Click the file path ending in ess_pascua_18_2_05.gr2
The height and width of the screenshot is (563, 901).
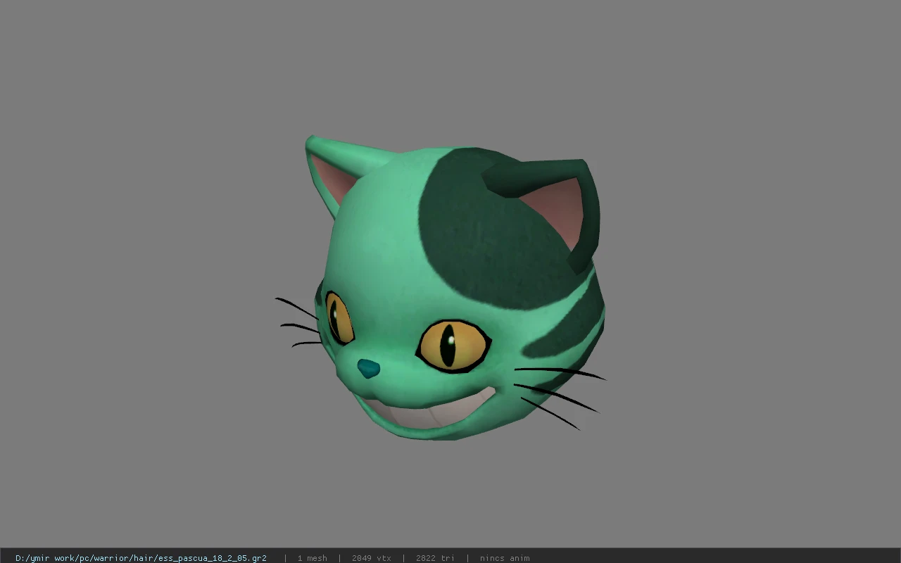[x=141, y=558]
